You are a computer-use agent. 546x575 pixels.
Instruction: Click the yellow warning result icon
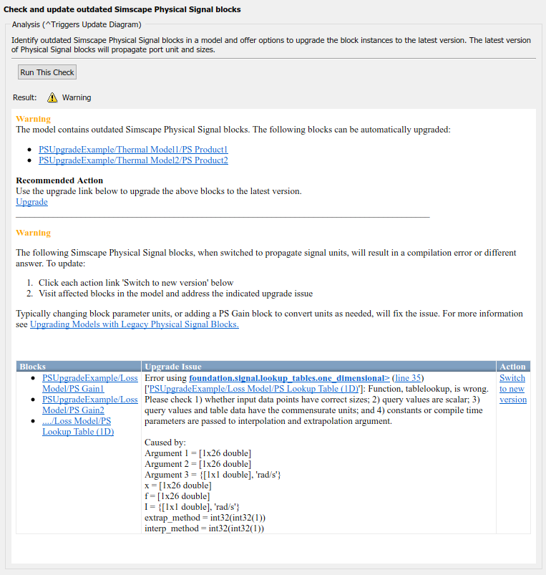pyautogui.click(x=52, y=97)
